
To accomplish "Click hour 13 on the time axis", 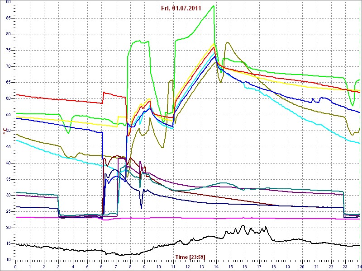I will [x=202, y=267].
